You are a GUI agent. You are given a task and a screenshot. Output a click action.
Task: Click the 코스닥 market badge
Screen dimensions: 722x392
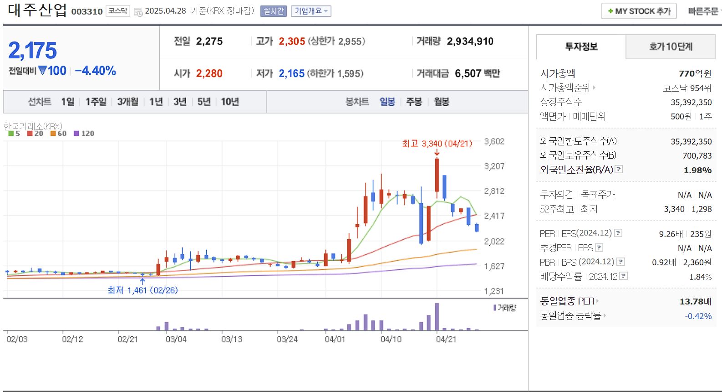(117, 11)
